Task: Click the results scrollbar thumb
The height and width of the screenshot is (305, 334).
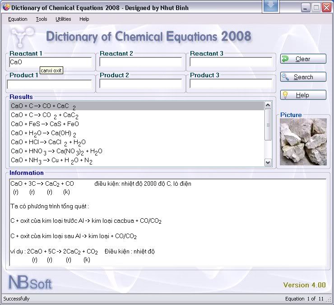Action: click(268, 125)
